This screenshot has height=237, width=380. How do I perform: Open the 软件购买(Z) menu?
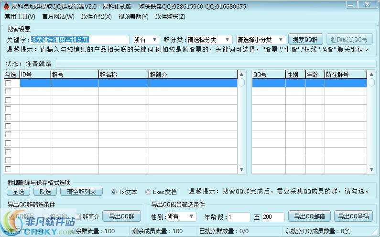170,16
